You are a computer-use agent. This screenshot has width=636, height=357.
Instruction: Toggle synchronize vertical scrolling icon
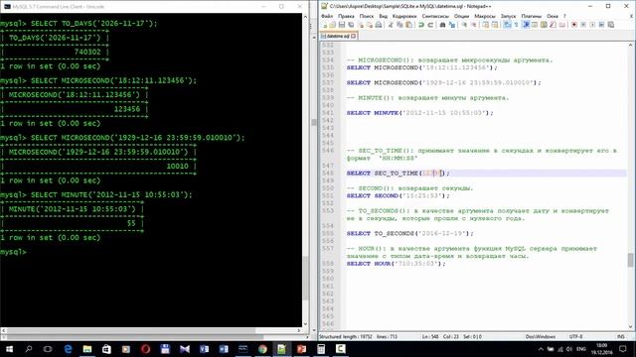coord(485,25)
